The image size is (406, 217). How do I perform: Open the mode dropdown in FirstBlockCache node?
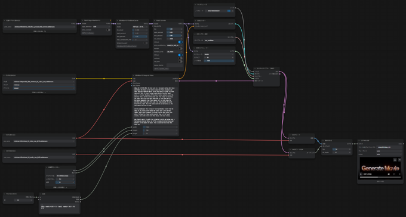140,27
